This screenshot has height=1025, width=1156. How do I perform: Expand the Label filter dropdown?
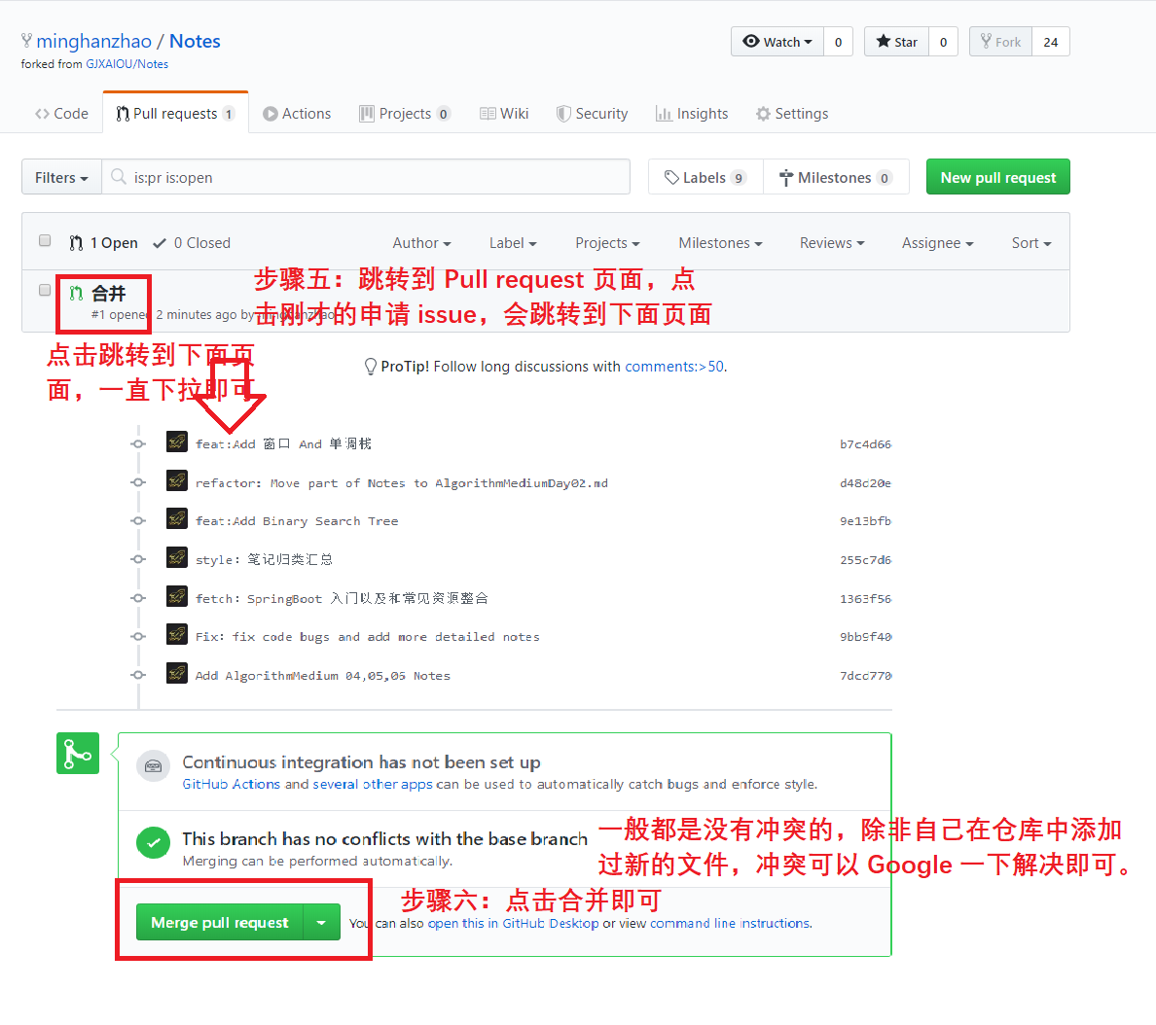(x=513, y=243)
